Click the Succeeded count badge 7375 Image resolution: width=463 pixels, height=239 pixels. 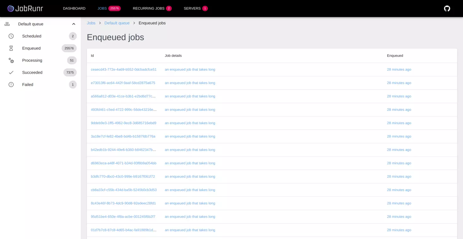(x=70, y=73)
